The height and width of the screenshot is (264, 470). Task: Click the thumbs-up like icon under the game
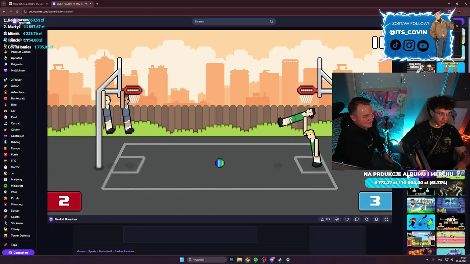click(323, 219)
